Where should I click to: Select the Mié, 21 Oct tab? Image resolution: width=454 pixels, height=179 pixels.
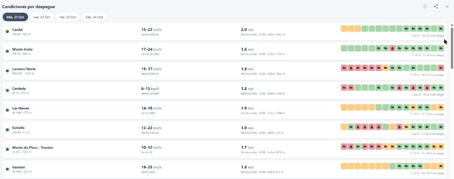click(x=15, y=17)
